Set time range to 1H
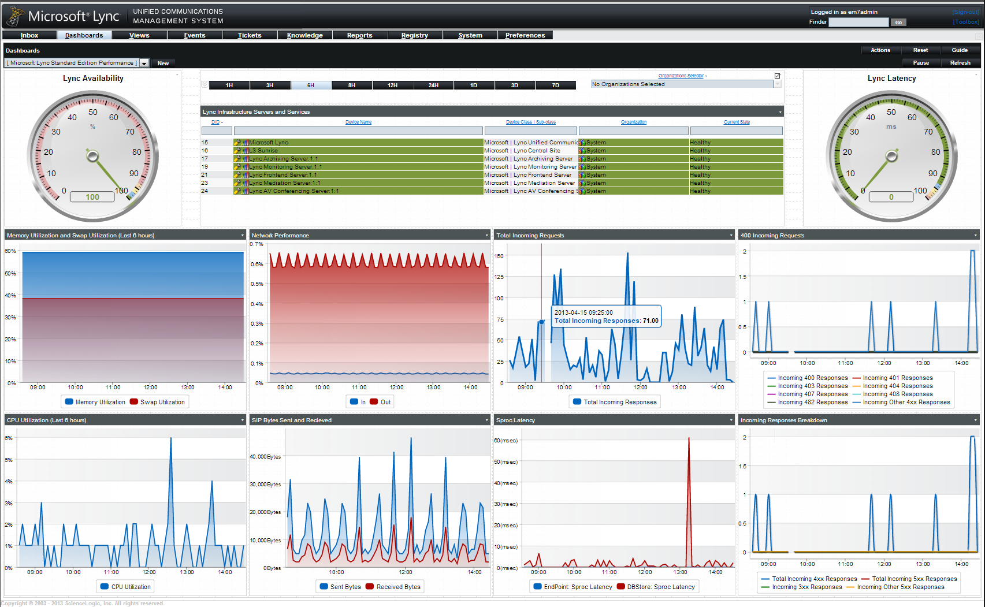 pyautogui.click(x=229, y=85)
